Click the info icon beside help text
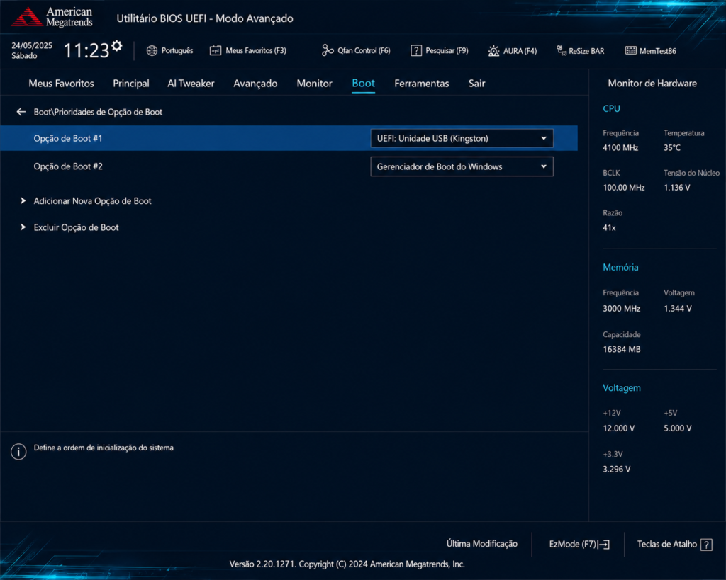This screenshot has width=726, height=580. (x=18, y=451)
